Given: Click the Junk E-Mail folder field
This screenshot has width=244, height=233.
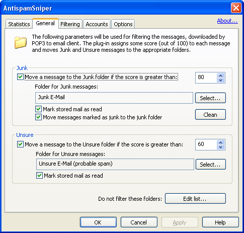Looking at the screenshot, I should pyautogui.click(x=114, y=98).
